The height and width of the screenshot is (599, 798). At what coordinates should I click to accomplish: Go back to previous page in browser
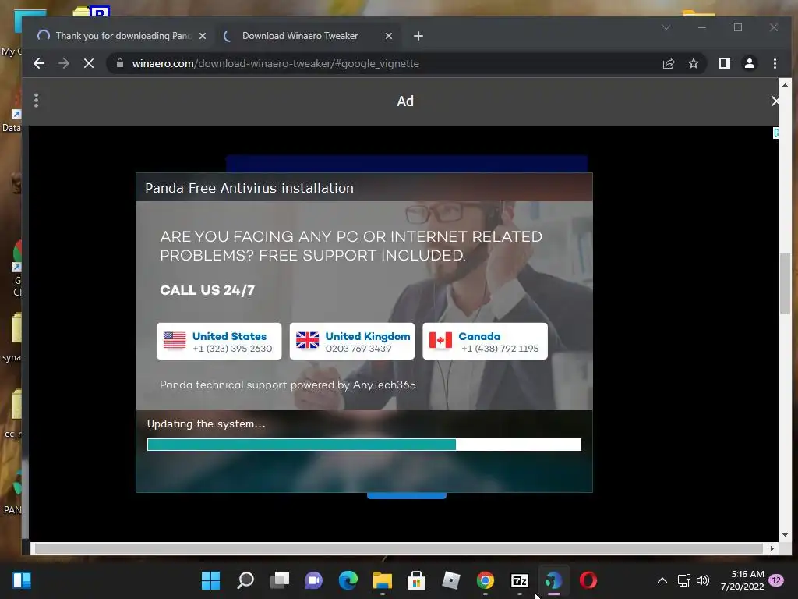[x=39, y=64]
